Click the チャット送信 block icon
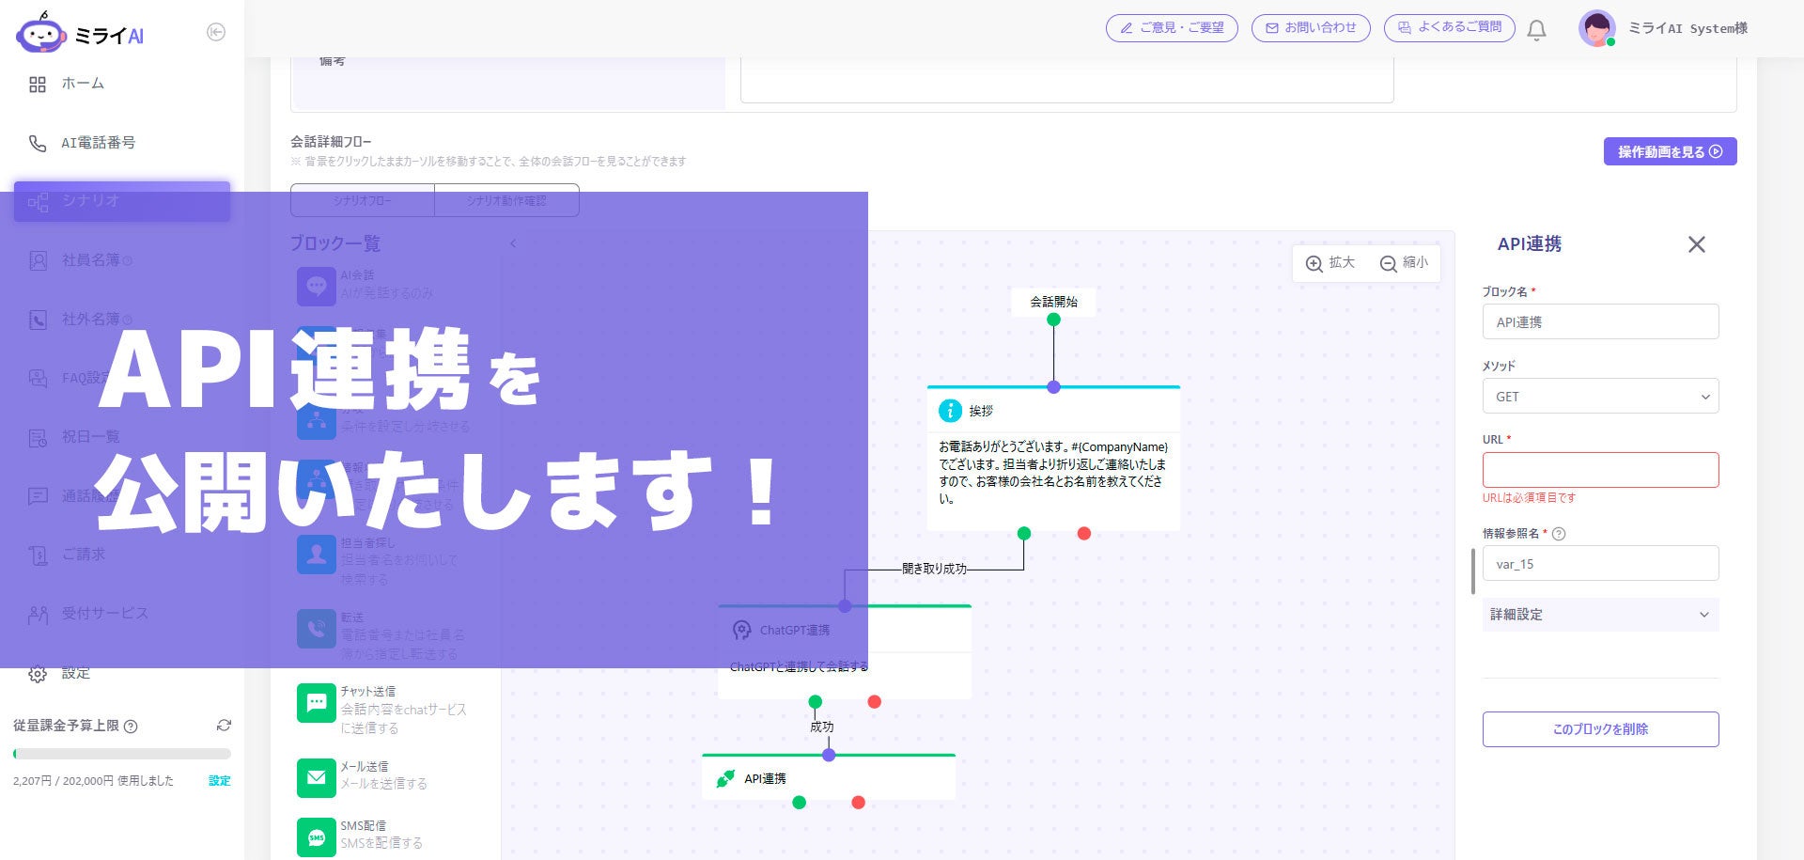 [x=317, y=703]
